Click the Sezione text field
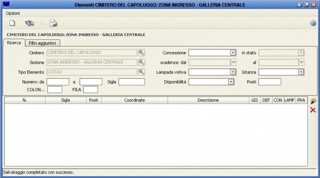Image resolution: width=320 pixels, height=178 pixels. pos(92,62)
